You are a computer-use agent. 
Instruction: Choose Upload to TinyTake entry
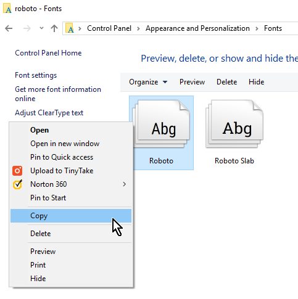tap(71, 171)
